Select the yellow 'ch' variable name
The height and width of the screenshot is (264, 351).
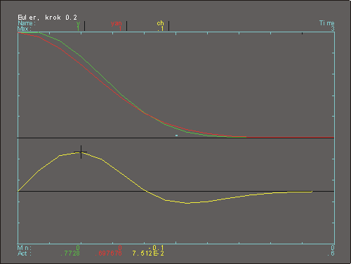(160, 23)
